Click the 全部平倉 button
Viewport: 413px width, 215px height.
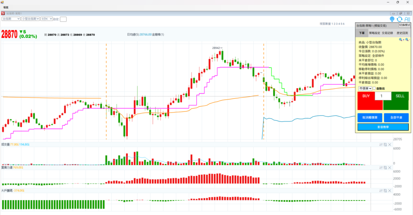coord(396,117)
